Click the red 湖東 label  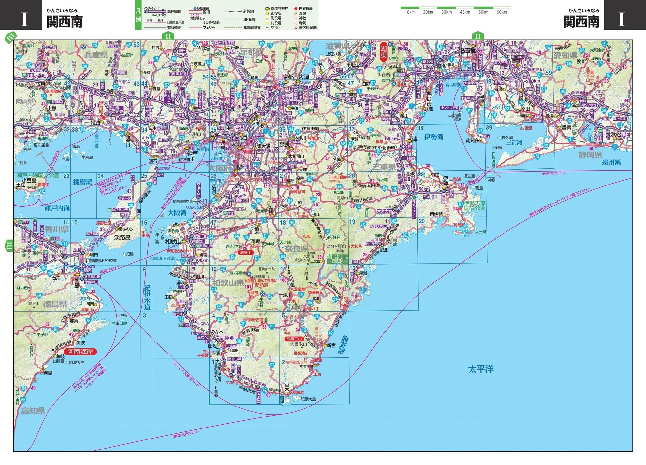(384, 51)
